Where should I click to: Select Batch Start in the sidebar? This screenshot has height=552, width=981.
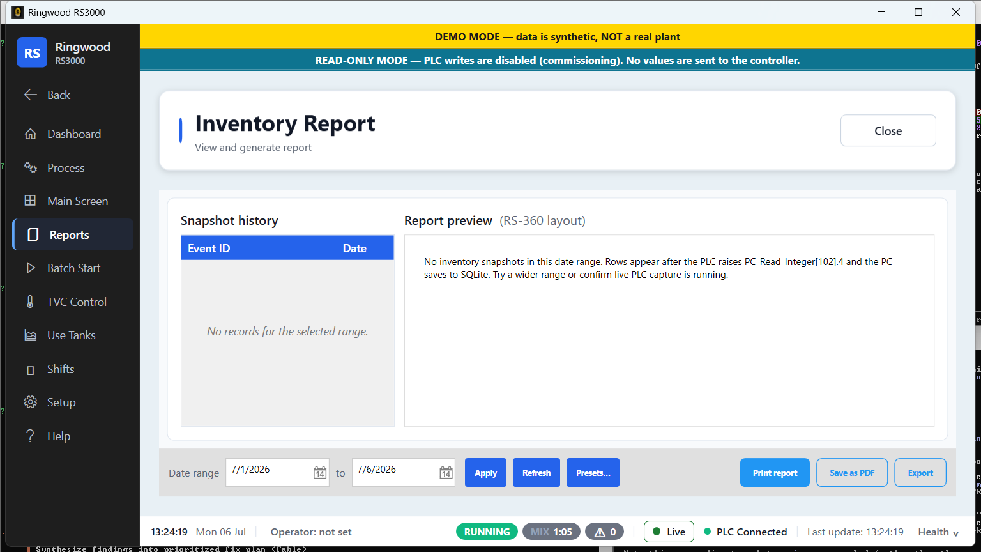pos(73,268)
